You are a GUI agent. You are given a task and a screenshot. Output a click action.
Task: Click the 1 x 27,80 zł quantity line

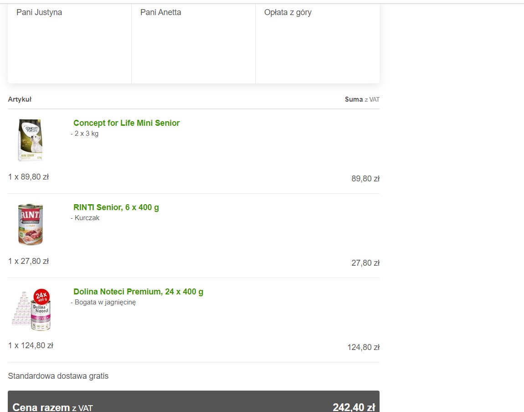28,261
